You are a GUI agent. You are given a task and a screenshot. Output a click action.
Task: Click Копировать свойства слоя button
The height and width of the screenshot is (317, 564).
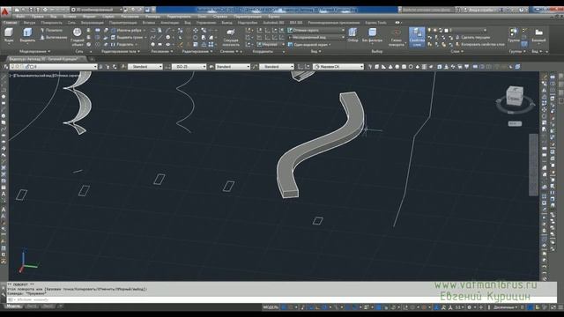click(x=479, y=45)
